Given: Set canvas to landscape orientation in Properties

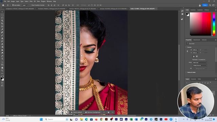Looking at the screenshot, I should [197, 56].
